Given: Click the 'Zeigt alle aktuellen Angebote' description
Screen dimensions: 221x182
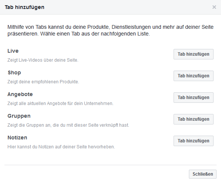Looking at the screenshot, I should tap(60, 104).
